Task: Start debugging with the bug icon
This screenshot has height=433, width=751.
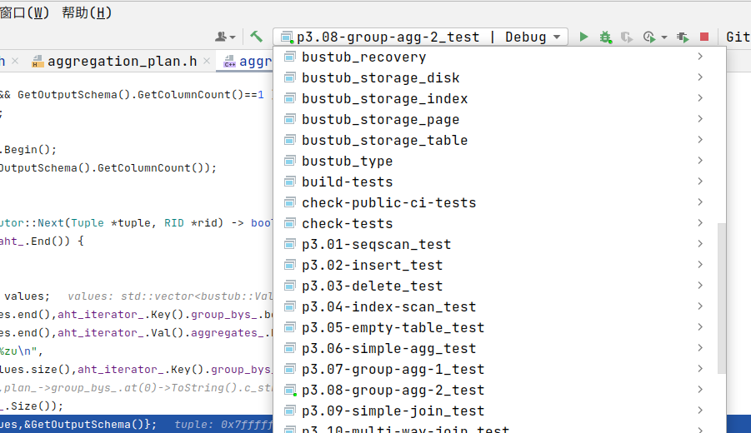Action: (605, 37)
